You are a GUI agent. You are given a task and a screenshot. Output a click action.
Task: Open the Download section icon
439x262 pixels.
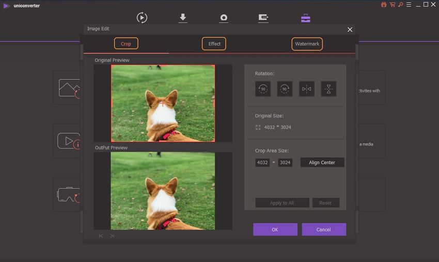coord(183,18)
